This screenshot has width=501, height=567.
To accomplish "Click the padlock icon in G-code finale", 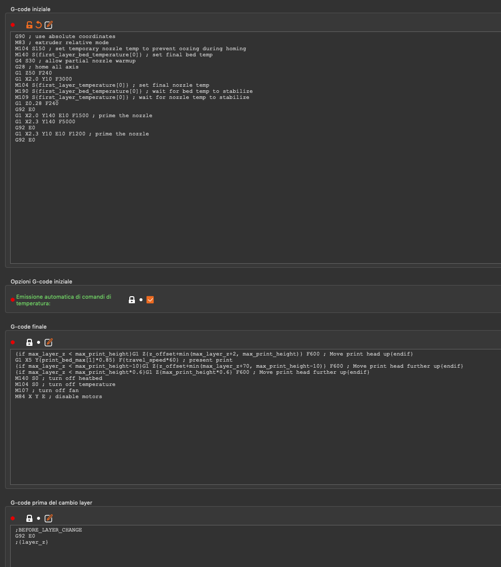I will point(29,342).
